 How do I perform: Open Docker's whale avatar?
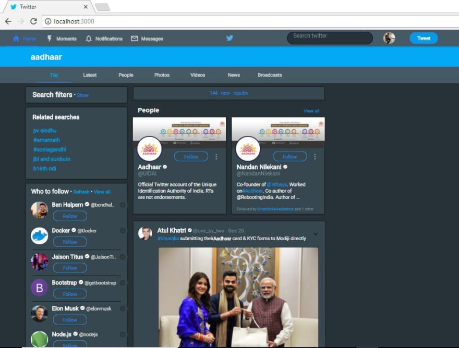click(40, 235)
